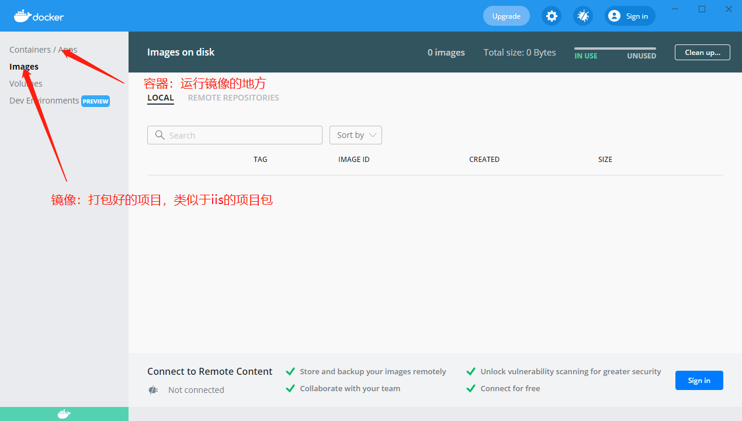Image resolution: width=742 pixels, height=421 pixels.
Task: Click 'Connect for free' text
Action: (x=510, y=388)
